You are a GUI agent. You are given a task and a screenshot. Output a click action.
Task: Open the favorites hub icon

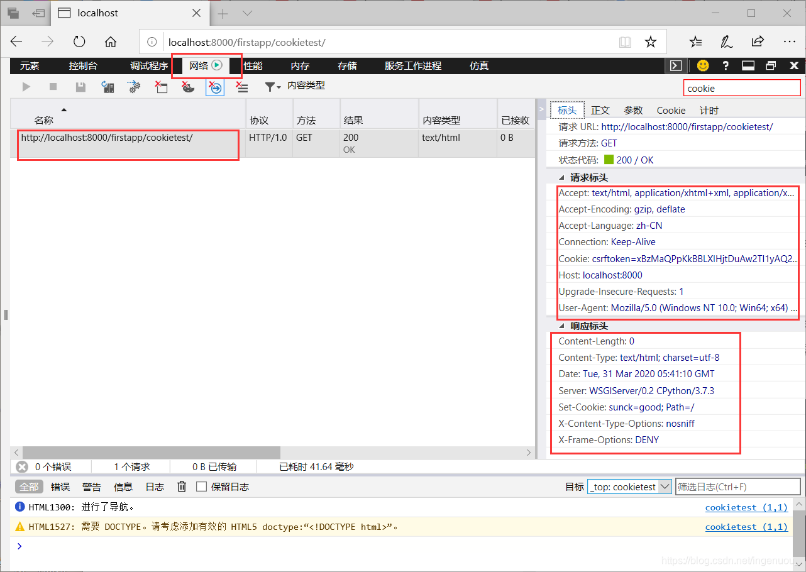click(x=696, y=41)
